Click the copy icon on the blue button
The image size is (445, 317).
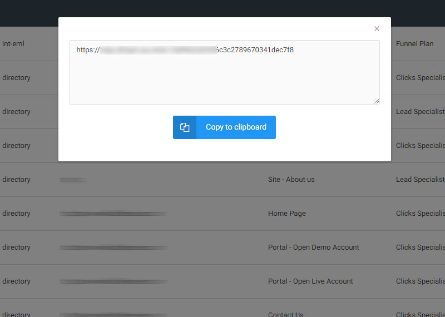(x=185, y=127)
